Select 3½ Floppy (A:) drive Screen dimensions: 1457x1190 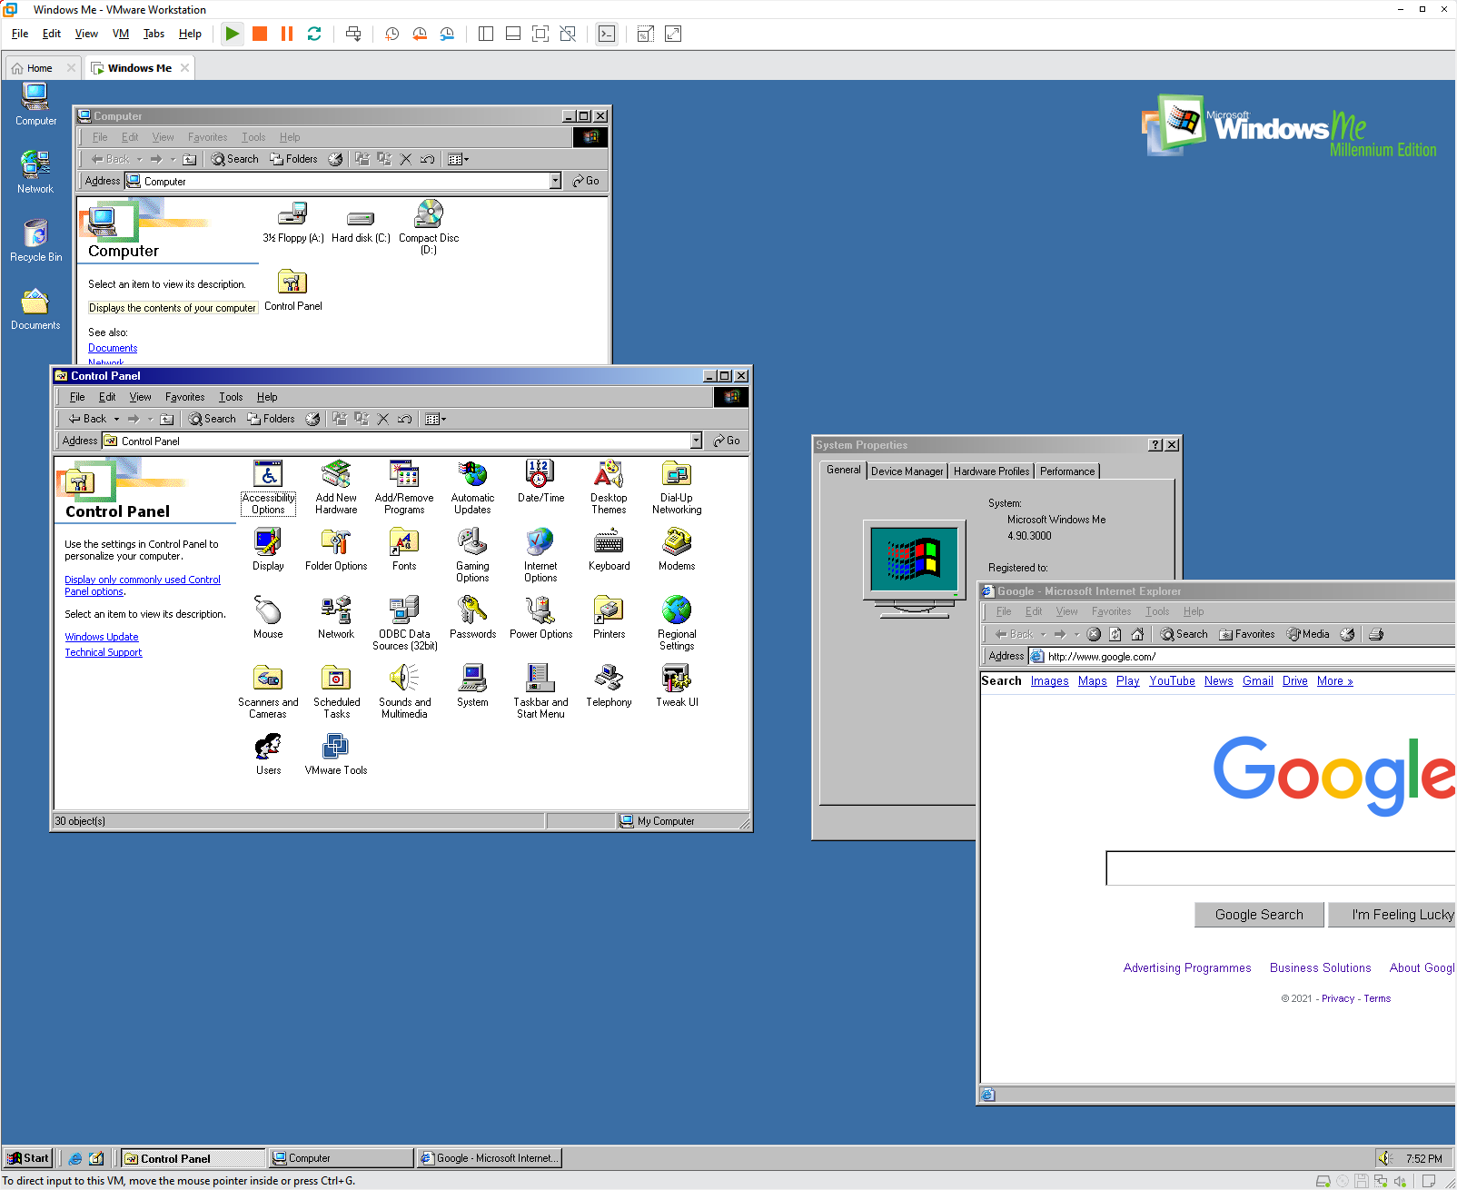pos(292,223)
